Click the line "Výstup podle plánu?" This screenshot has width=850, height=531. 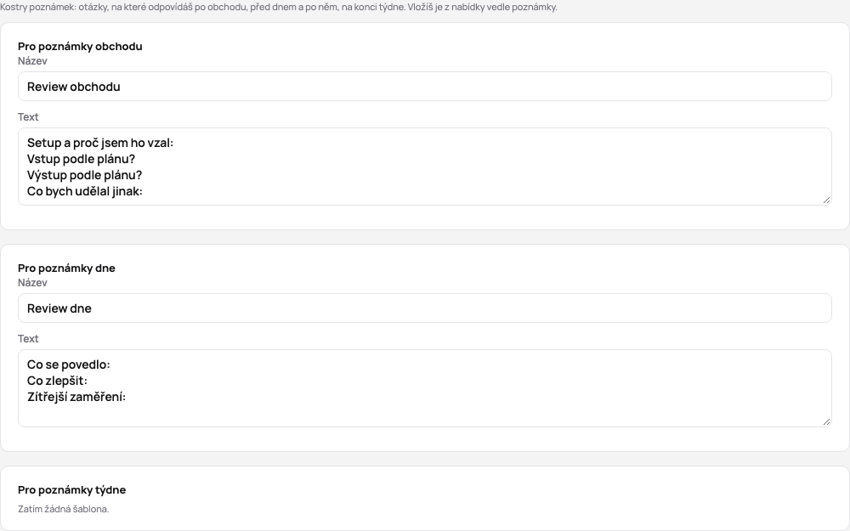pos(84,175)
